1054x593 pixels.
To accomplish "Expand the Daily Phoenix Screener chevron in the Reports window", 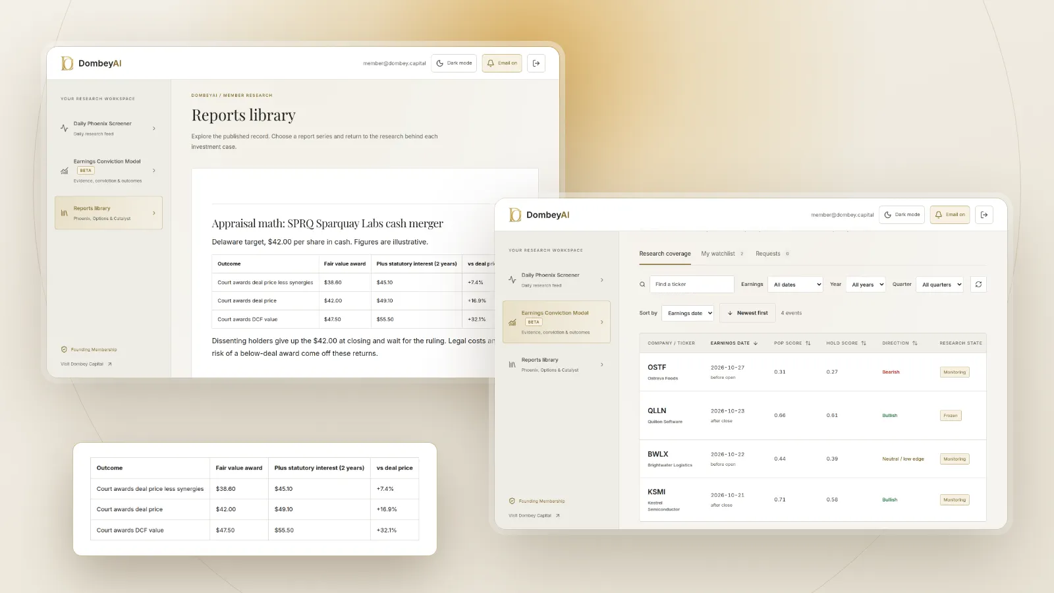I will click(x=154, y=128).
